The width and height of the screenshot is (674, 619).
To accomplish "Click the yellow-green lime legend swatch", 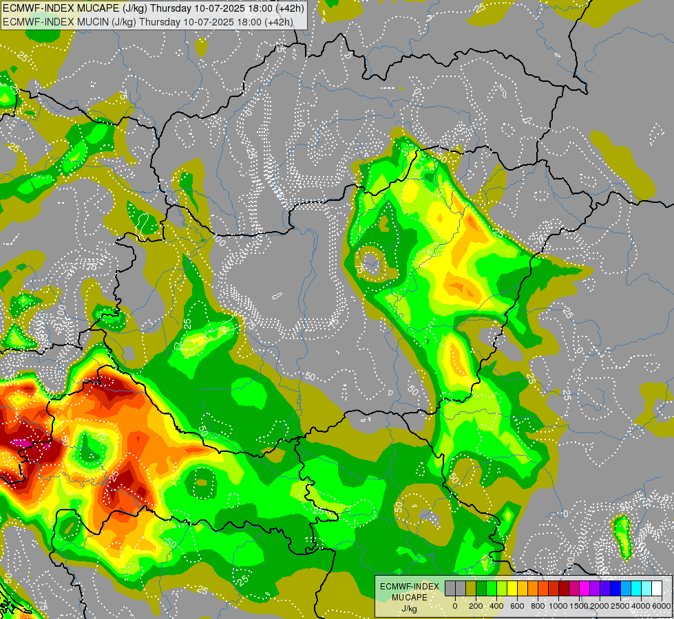I will tap(502, 588).
